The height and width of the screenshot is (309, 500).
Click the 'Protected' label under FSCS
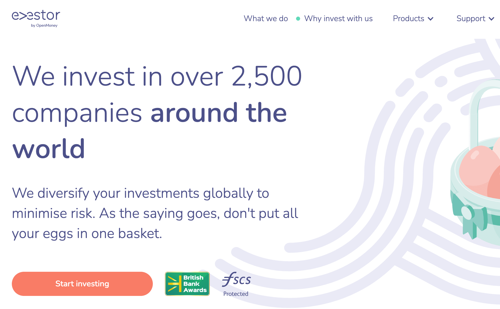click(236, 294)
